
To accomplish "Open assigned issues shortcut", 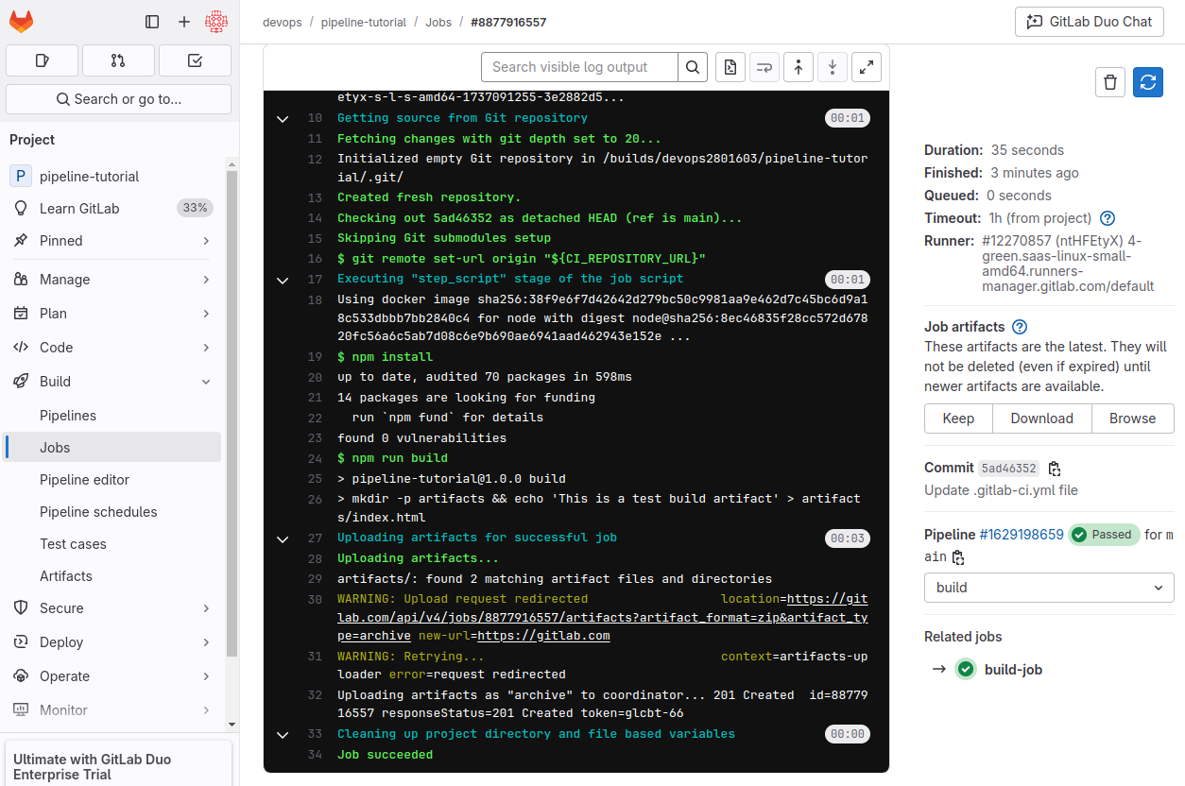I will [42, 60].
